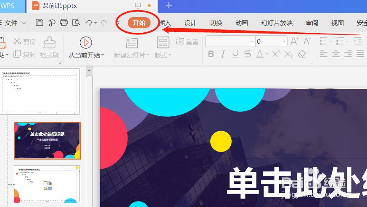
Task: Select the 开始 ribbon tab
Action: point(139,23)
